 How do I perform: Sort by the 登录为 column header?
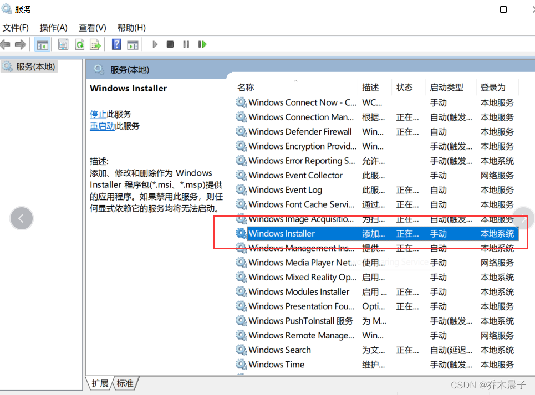click(493, 88)
